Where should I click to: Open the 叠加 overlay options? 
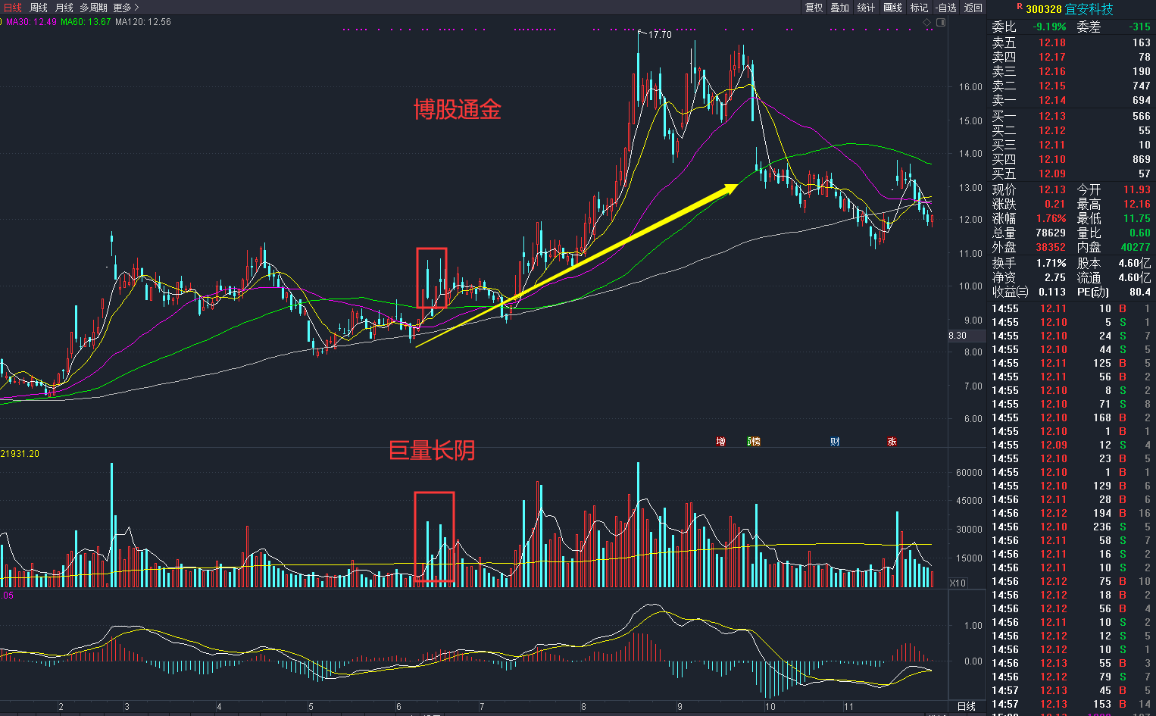click(x=839, y=8)
